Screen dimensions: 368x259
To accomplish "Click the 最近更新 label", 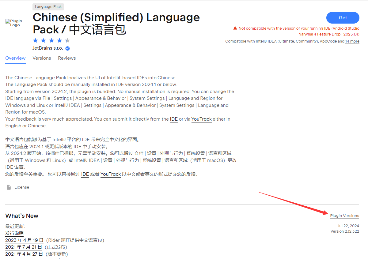I will tap(15, 227).
